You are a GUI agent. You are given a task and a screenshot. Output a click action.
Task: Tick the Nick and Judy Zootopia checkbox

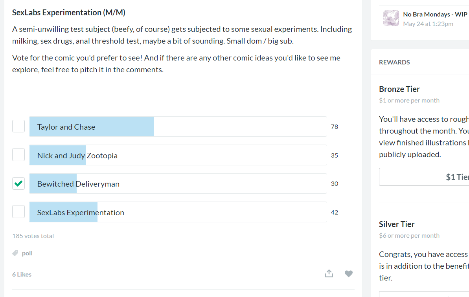tap(18, 155)
